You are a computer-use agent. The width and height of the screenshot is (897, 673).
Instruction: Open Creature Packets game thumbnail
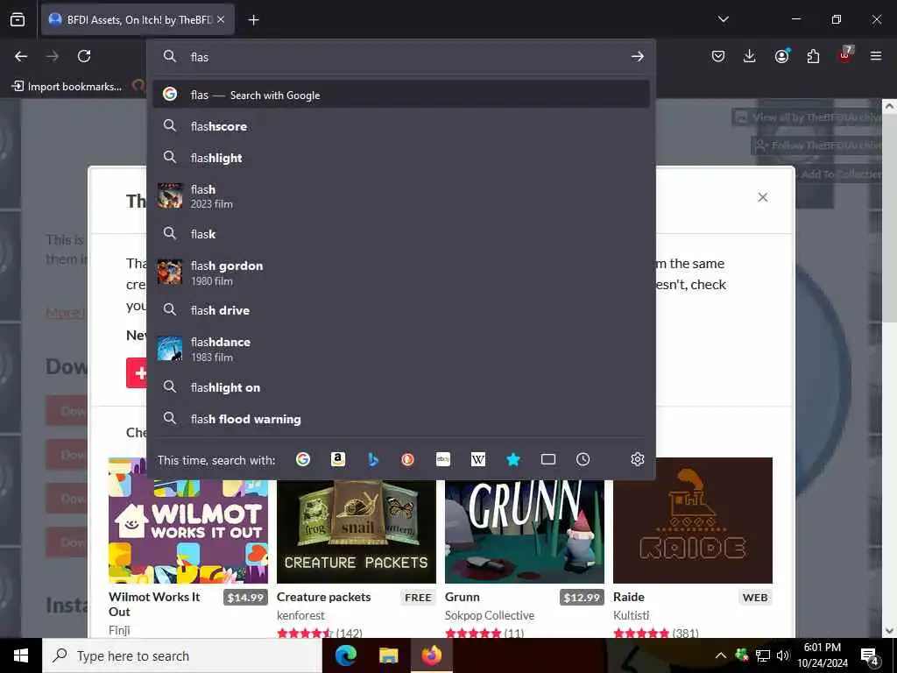(x=357, y=531)
